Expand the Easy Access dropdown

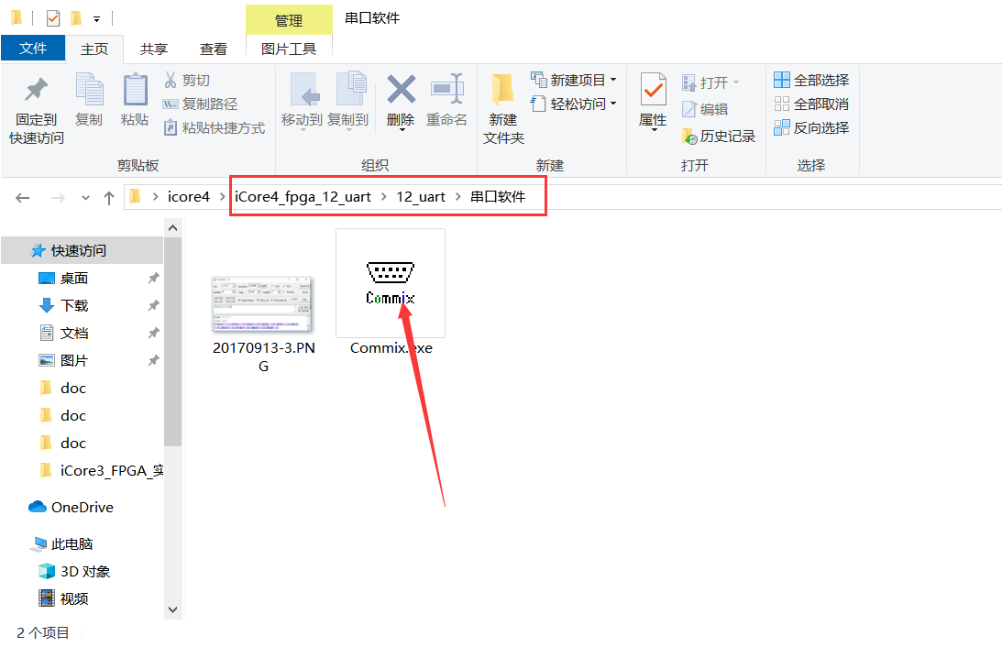click(612, 104)
